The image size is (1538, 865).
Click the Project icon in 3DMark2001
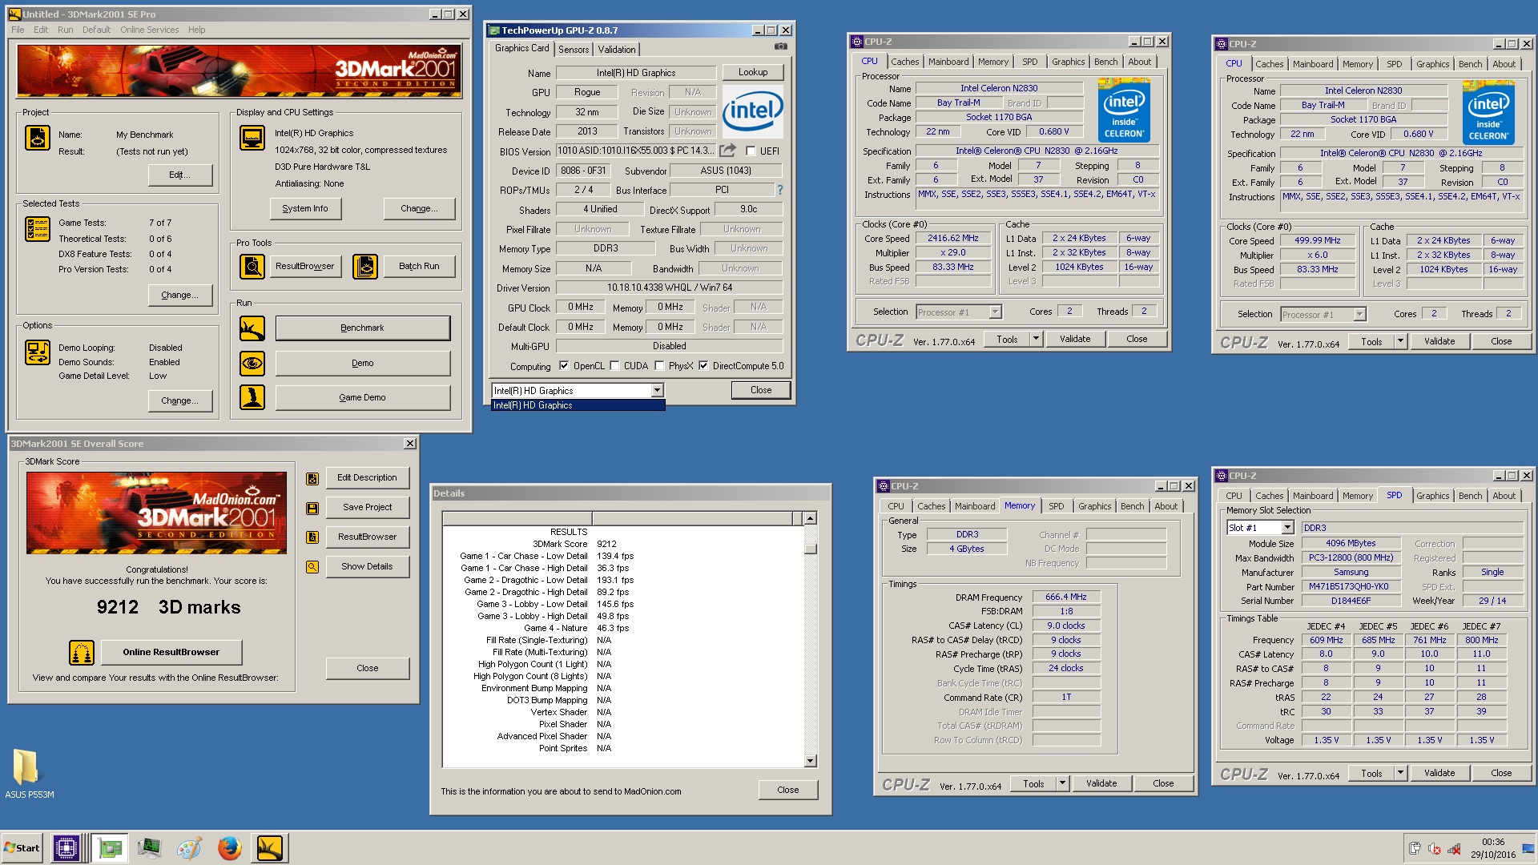coord(38,138)
